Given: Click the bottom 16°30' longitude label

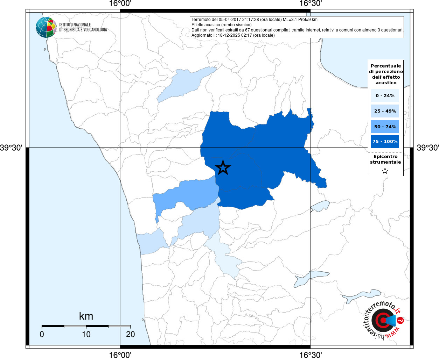Looking at the screenshot, I should pos(311,355).
